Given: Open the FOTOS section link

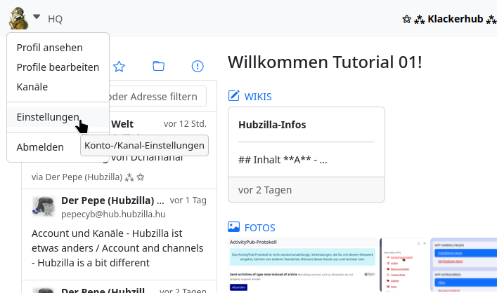Looking at the screenshot, I should 259,227.
